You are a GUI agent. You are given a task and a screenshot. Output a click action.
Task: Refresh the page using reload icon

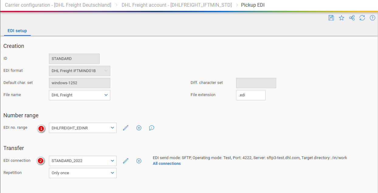pyautogui.click(x=362, y=18)
